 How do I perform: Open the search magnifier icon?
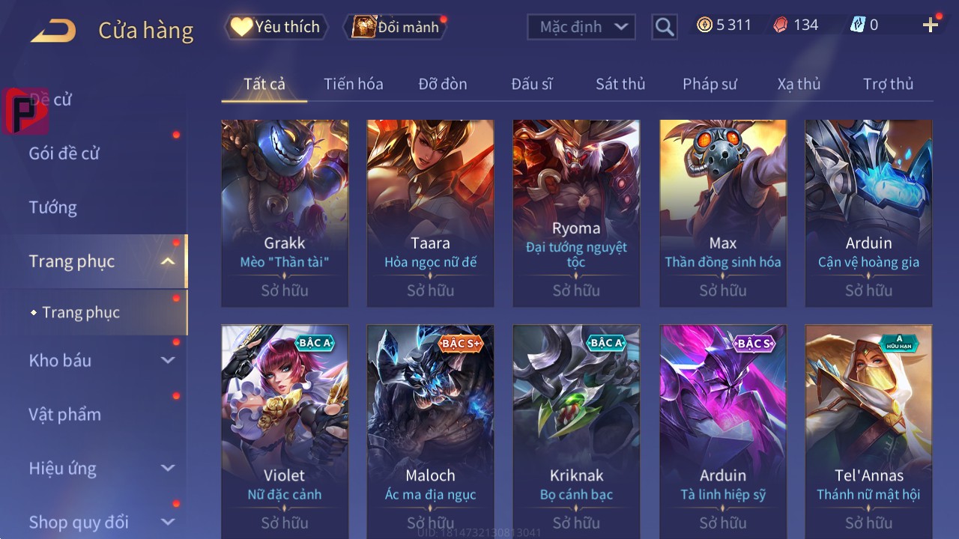[x=665, y=28]
